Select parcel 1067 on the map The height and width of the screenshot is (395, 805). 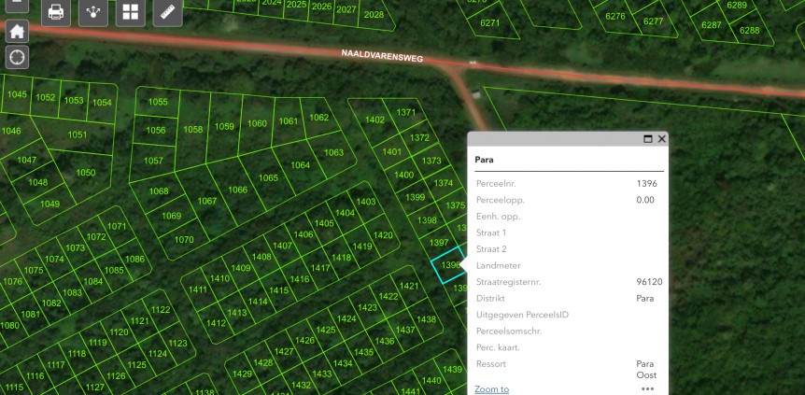pos(207,201)
